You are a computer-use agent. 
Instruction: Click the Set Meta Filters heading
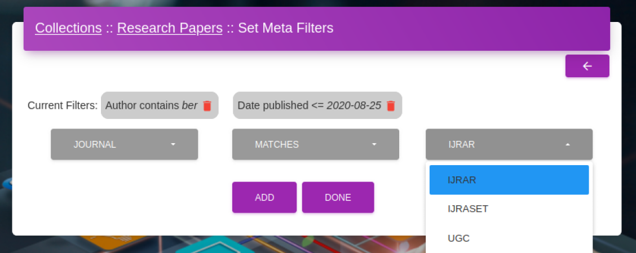tap(285, 28)
